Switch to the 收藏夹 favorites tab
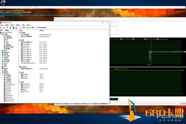Screen dimensions: 186x124 [x=7, y=30]
